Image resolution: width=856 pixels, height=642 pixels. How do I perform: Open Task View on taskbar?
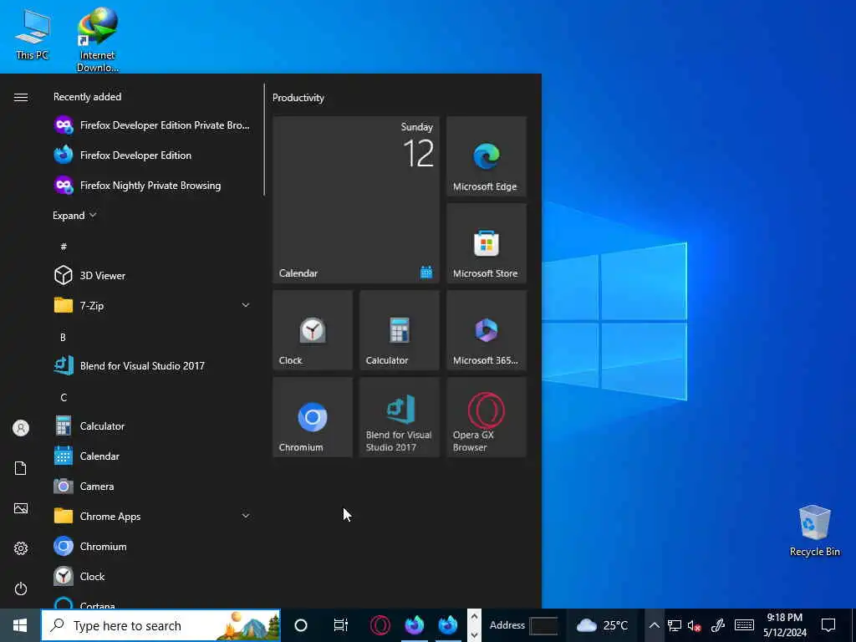click(341, 625)
